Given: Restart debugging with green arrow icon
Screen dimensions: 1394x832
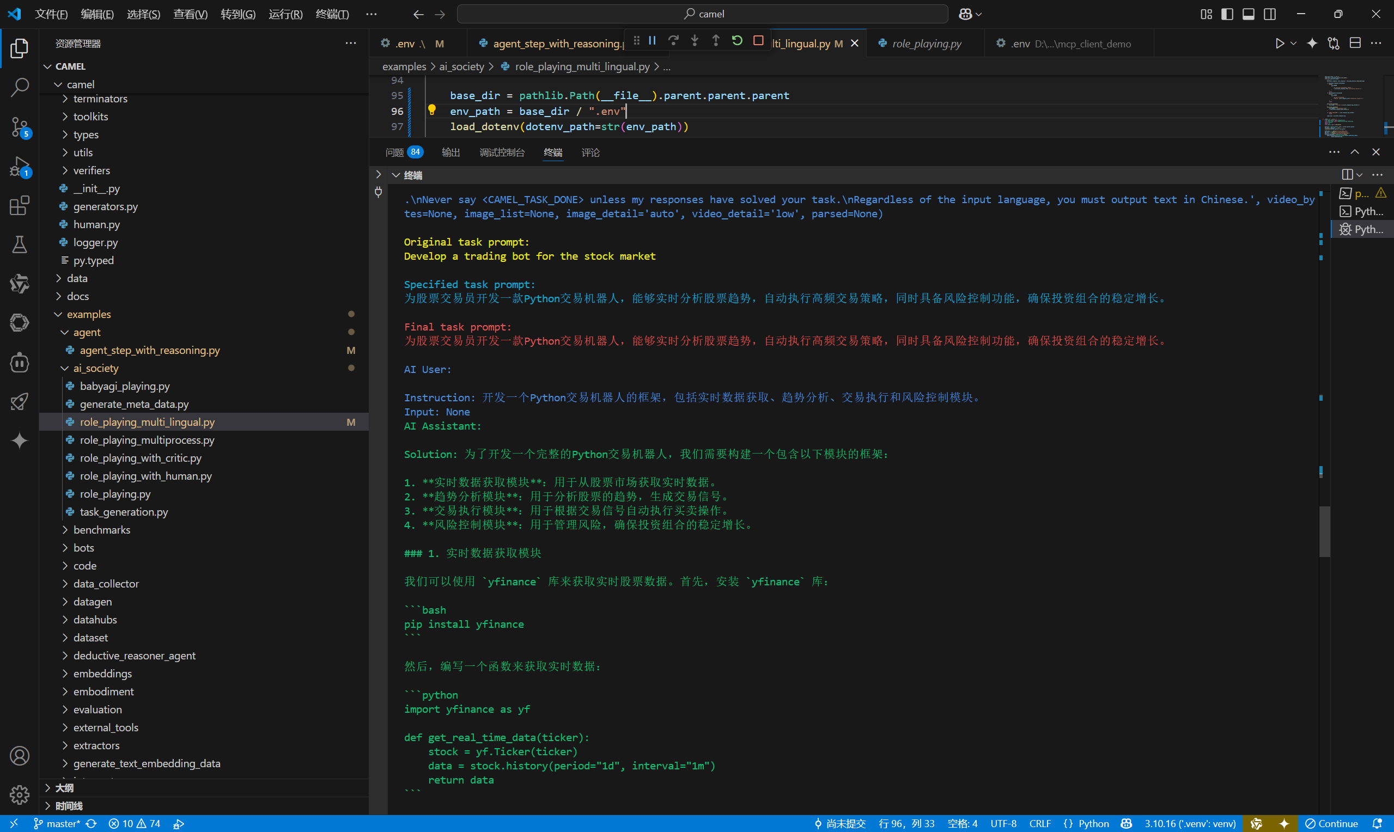Looking at the screenshot, I should pos(738,40).
